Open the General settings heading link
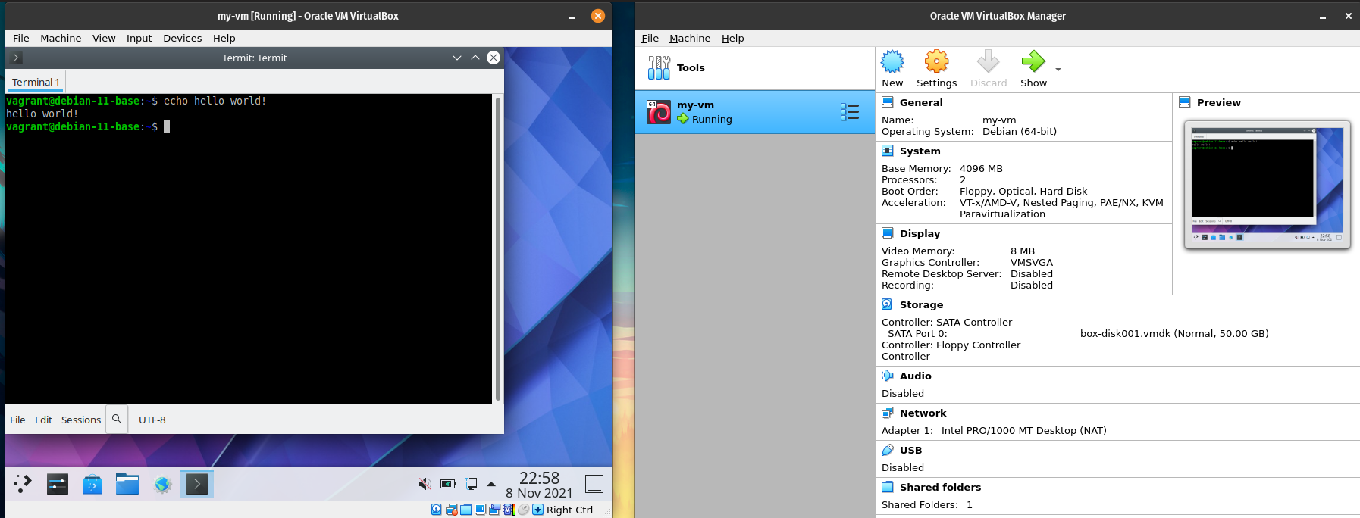This screenshot has width=1360, height=518. click(921, 102)
